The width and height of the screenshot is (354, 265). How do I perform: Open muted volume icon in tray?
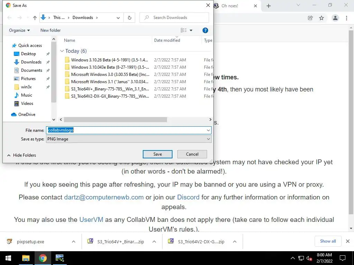click(x=309, y=258)
